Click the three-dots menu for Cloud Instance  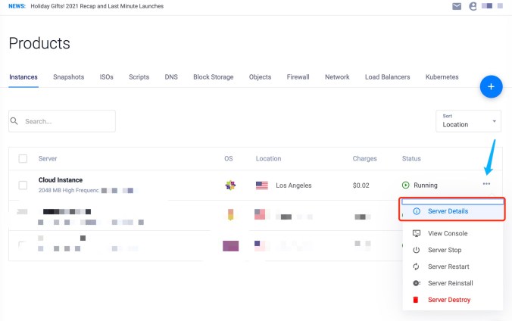pos(486,184)
